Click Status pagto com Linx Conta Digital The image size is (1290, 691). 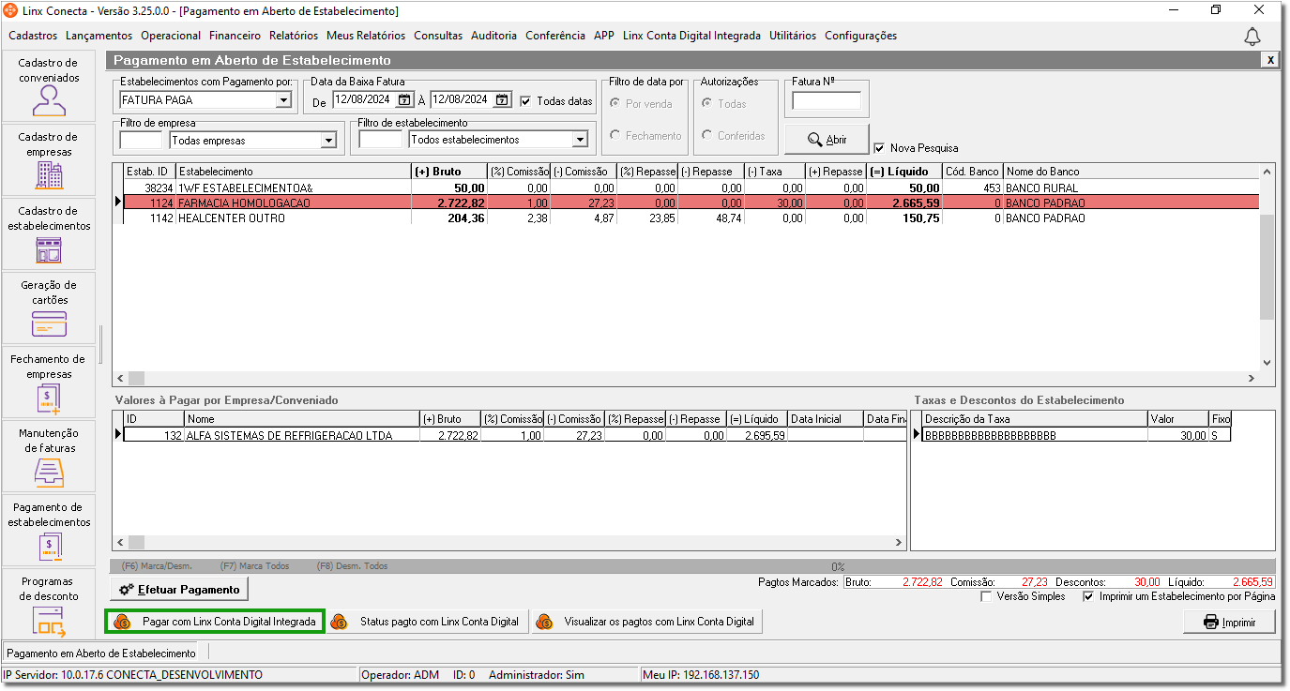click(427, 622)
